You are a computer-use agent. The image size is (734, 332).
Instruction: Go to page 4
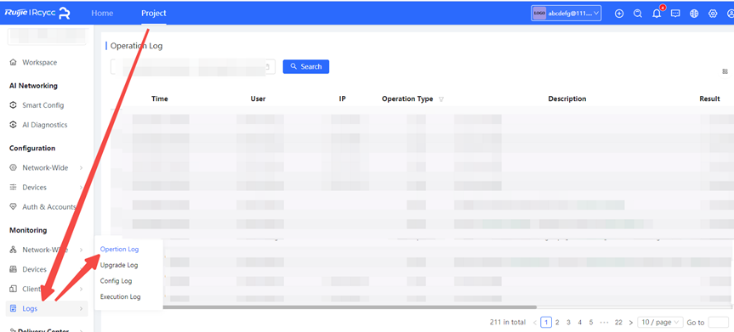(x=579, y=322)
